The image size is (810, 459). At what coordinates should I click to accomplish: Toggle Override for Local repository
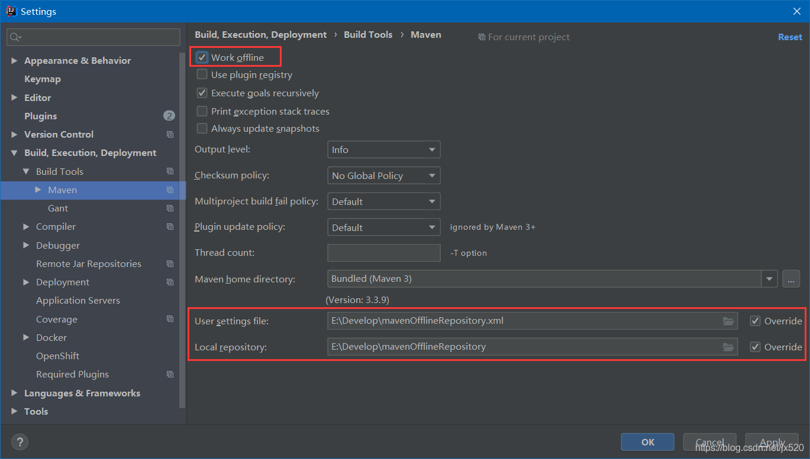pyautogui.click(x=755, y=347)
